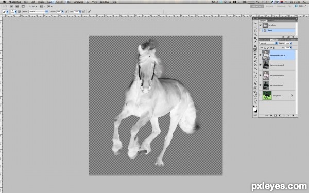Hide the Background copy 4 layer
The image size is (309, 193).
click(x=260, y=55)
